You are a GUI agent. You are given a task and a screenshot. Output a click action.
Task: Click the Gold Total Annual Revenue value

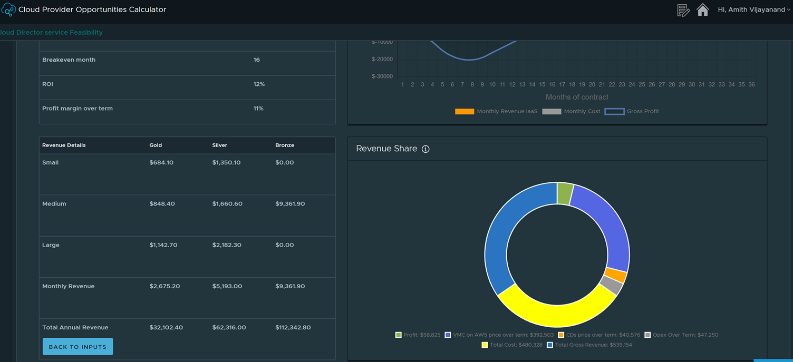166,328
